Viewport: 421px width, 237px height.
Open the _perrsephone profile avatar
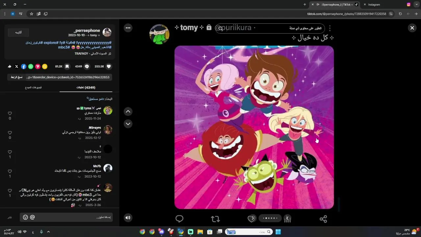[107, 32]
